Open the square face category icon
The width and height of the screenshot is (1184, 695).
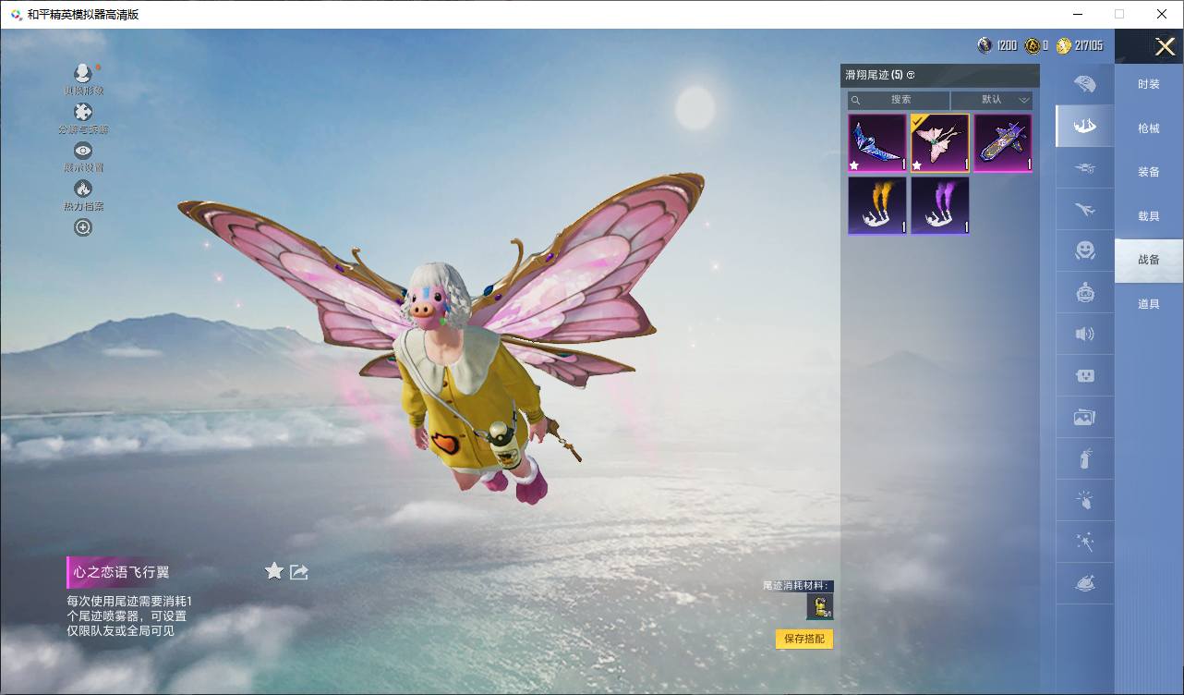[x=1085, y=375]
